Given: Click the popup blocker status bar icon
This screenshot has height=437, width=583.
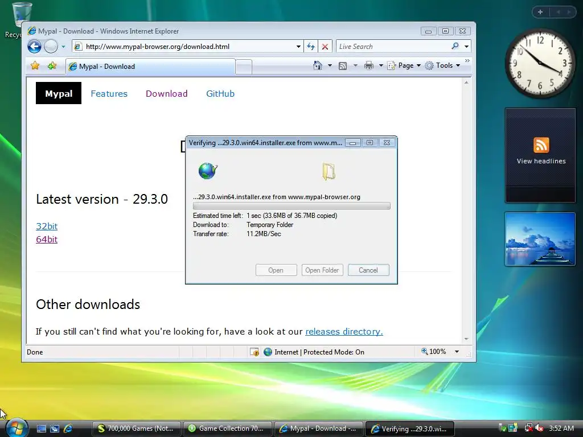Looking at the screenshot, I should (x=254, y=352).
